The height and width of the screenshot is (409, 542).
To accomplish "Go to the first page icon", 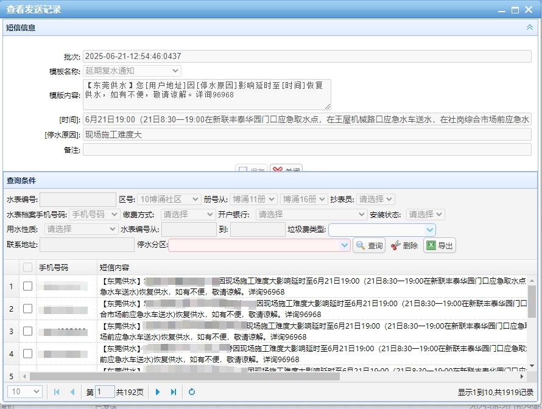I will (57, 392).
